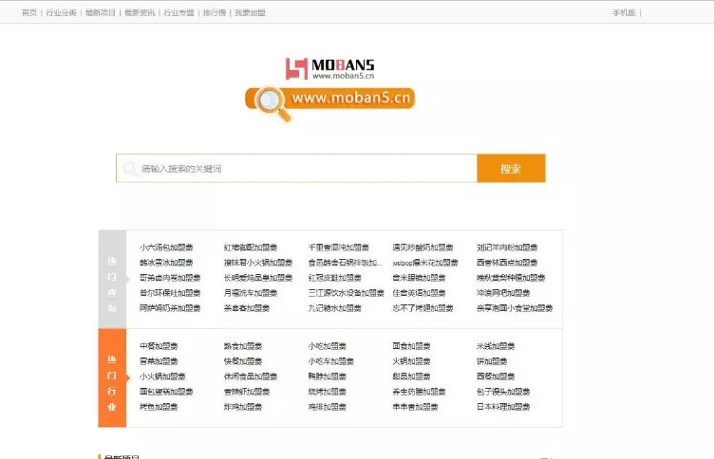Click the 中餐加盟费 link

[x=159, y=346]
